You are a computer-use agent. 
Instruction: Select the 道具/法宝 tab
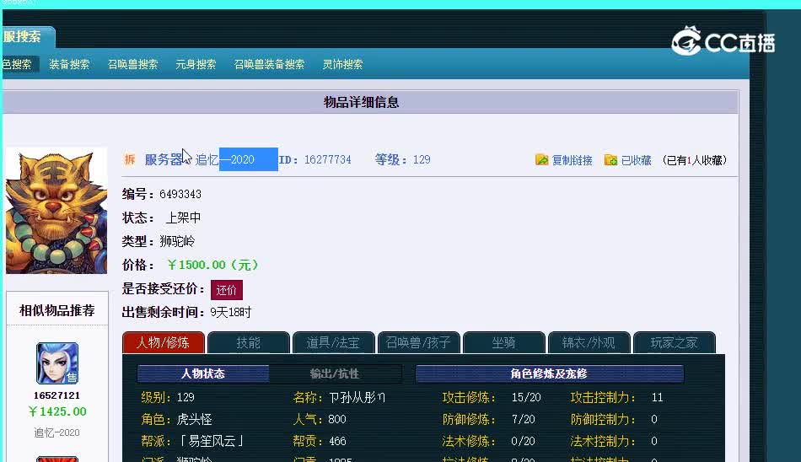pos(334,342)
